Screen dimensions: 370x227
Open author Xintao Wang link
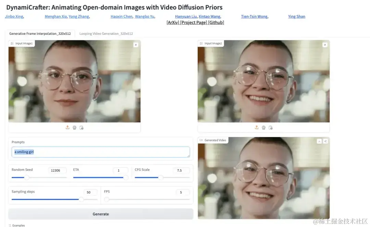click(x=209, y=16)
